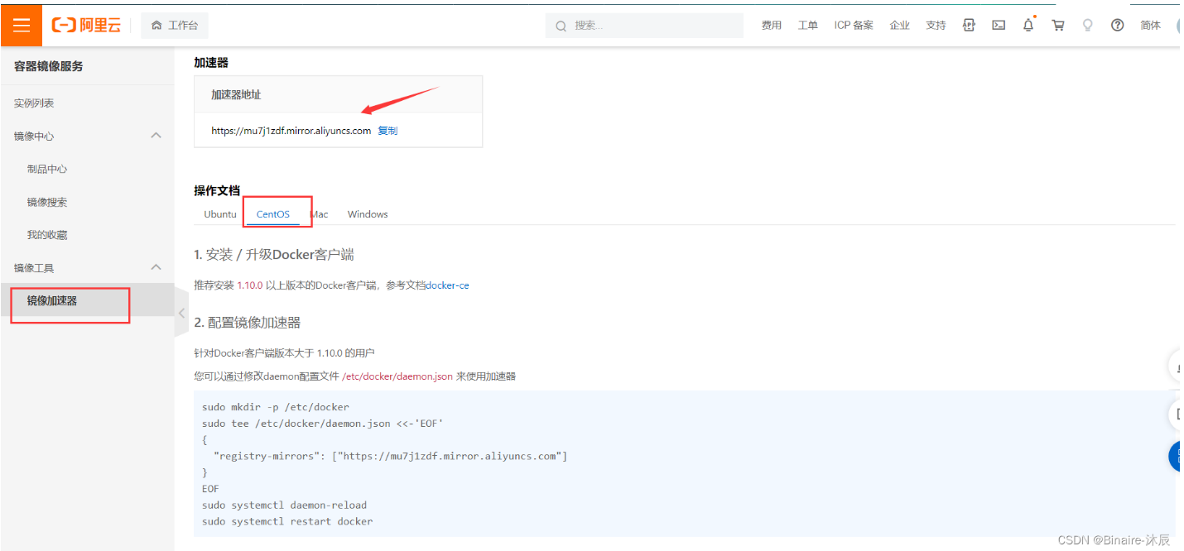
Task: Open the Cloud Shell terminal icon
Action: click(x=999, y=25)
